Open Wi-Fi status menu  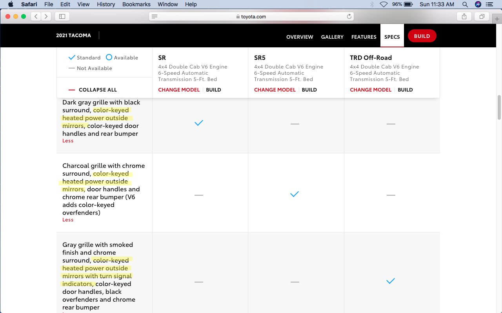(384, 4)
